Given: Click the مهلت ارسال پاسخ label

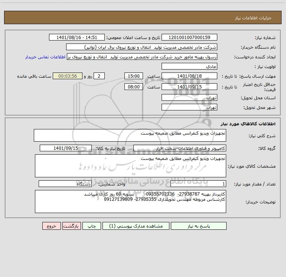Looking at the screenshot, I should pos(257,76).
